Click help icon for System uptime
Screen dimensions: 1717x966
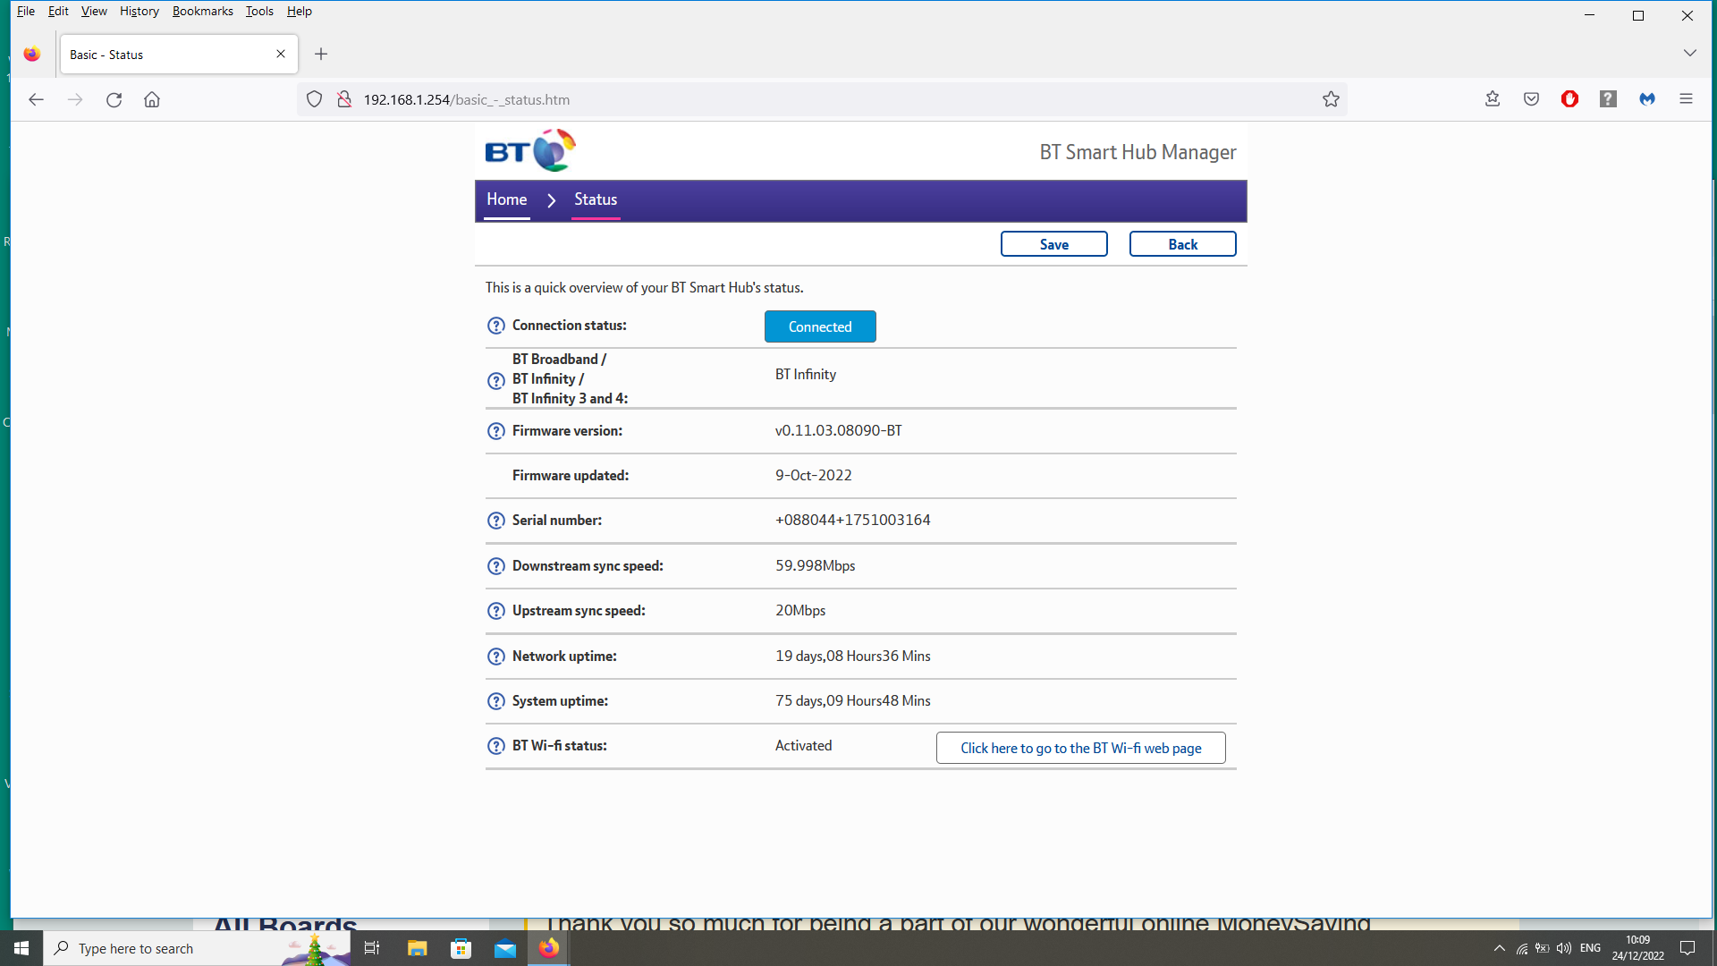pos(496,701)
